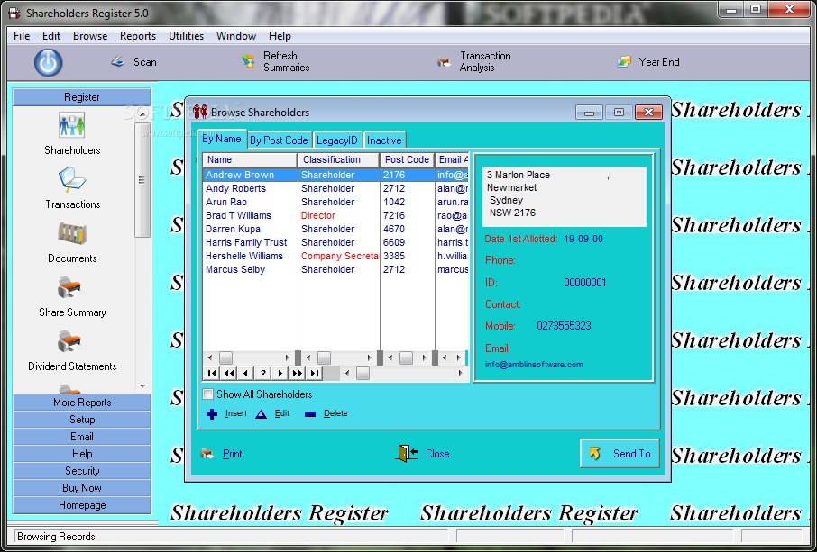
Task: Expand the Setup sidebar section
Action: (82, 420)
